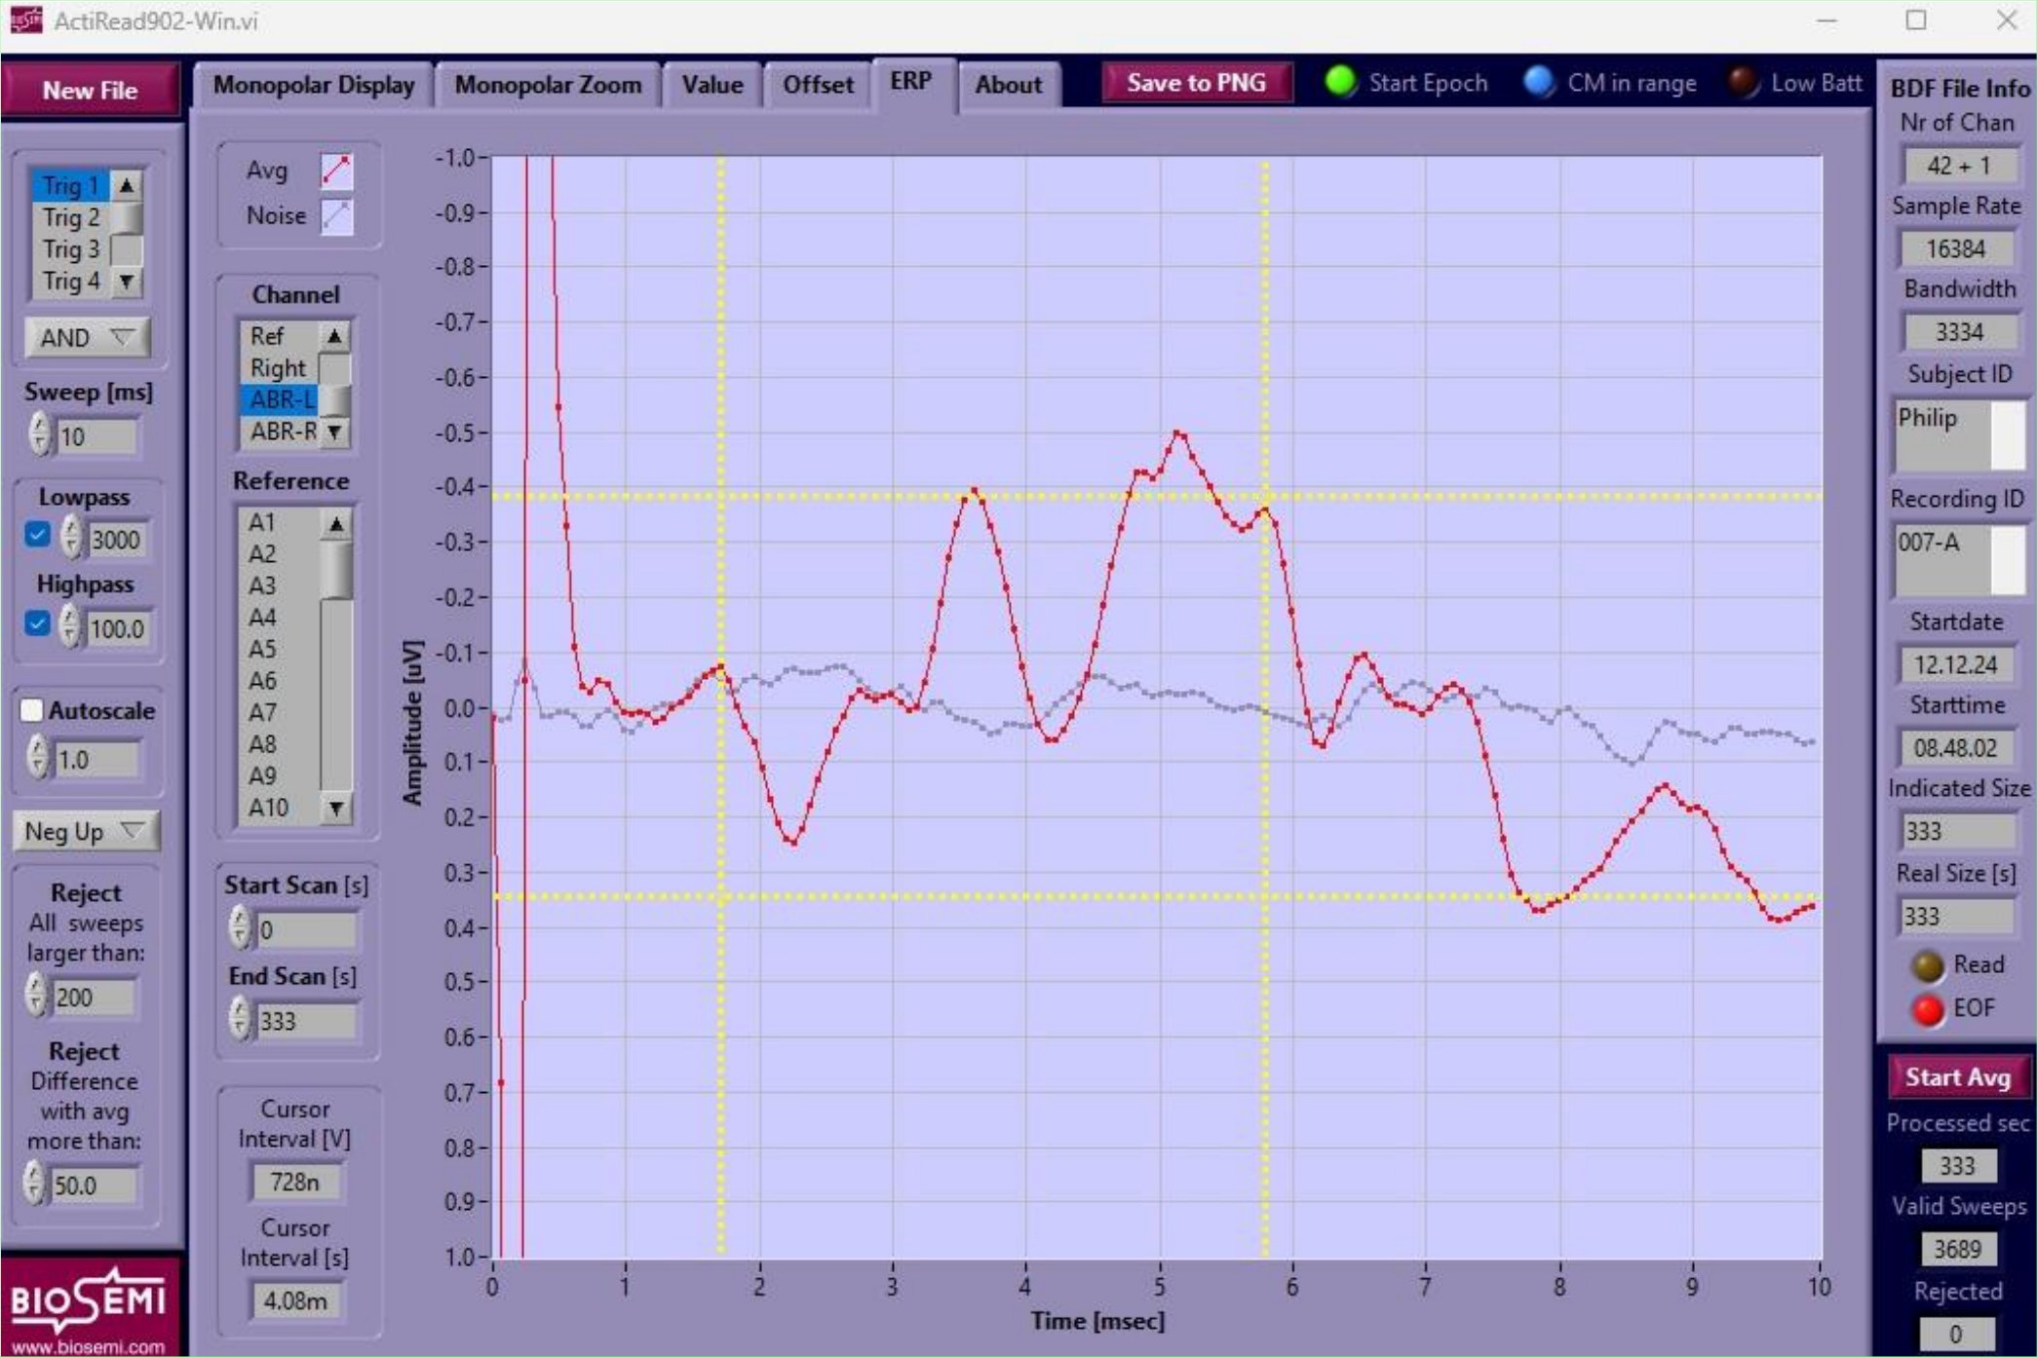Enable the Autoscale checkbox
The image size is (2037, 1357).
tap(32, 710)
